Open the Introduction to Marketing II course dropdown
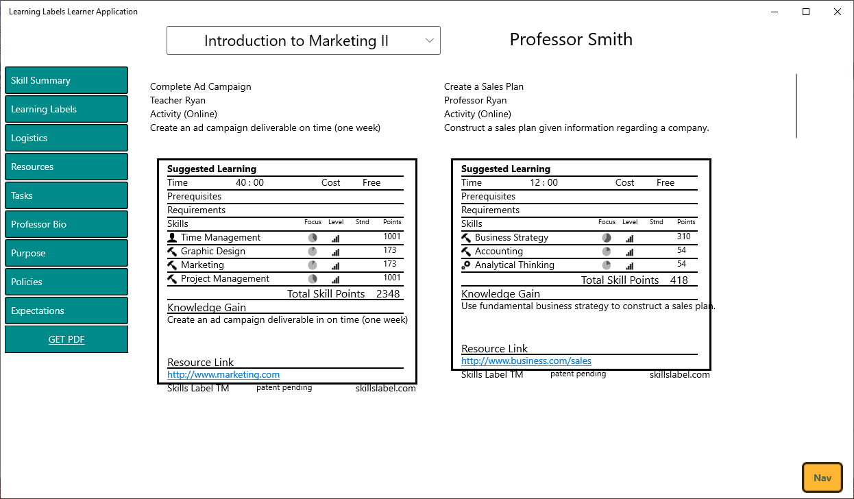Image resolution: width=854 pixels, height=499 pixels. click(304, 40)
